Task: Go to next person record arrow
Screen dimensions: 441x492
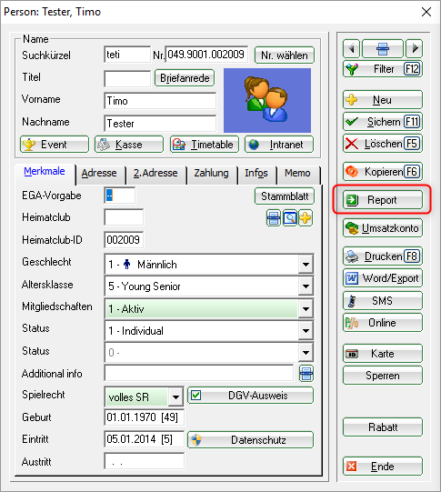Action: pos(414,48)
